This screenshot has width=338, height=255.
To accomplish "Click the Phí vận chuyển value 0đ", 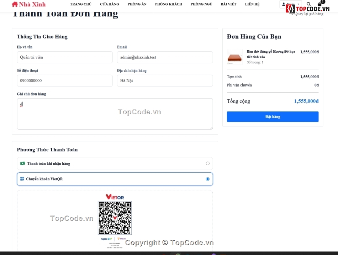I will click(x=316, y=85).
